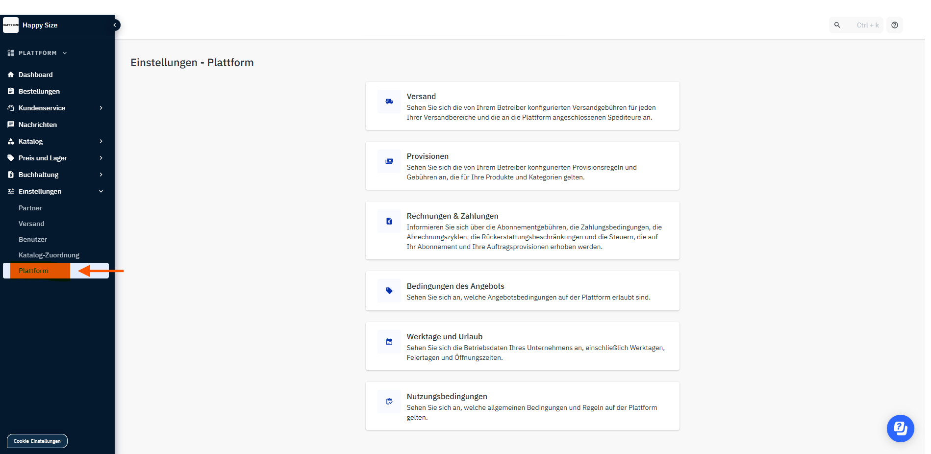Open the floating chat support widget
Image resolution: width=931 pixels, height=454 pixels.
pos(900,429)
